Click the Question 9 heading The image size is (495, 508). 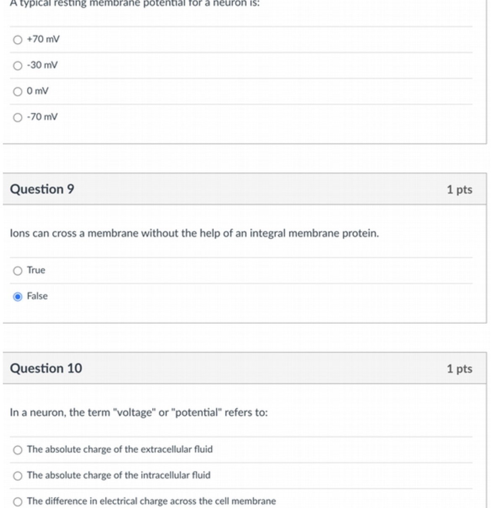[42, 189]
